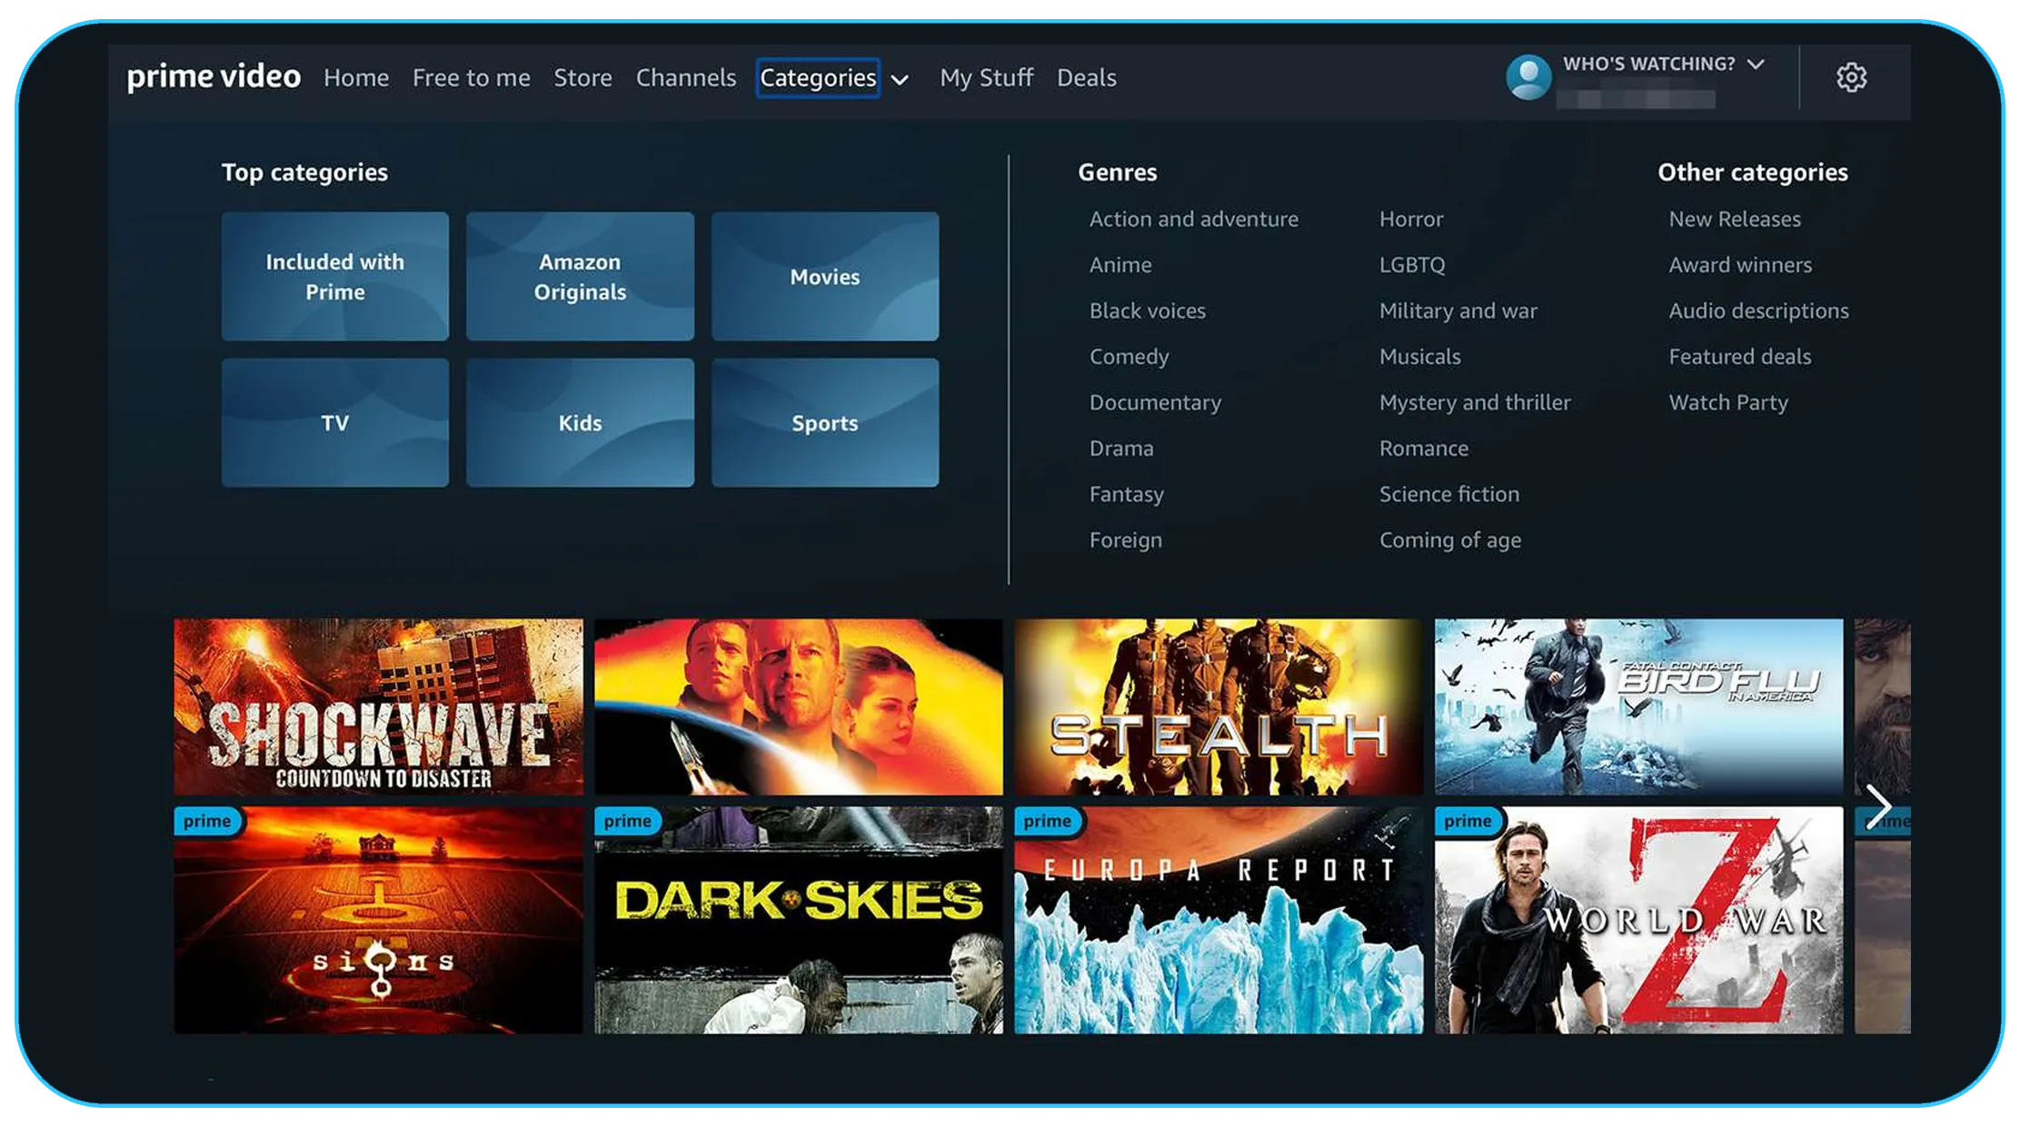
Task: Open the Sports category tile
Action: coord(824,422)
